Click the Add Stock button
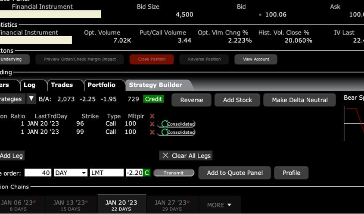Viewport: 364px width, 214px height. click(237, 100)
